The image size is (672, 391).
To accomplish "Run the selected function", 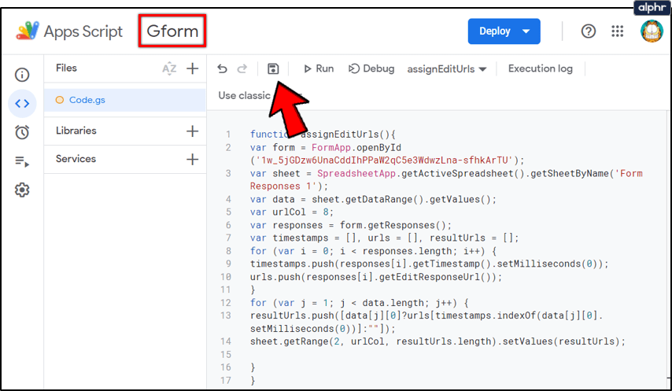I will click(319, 68).
